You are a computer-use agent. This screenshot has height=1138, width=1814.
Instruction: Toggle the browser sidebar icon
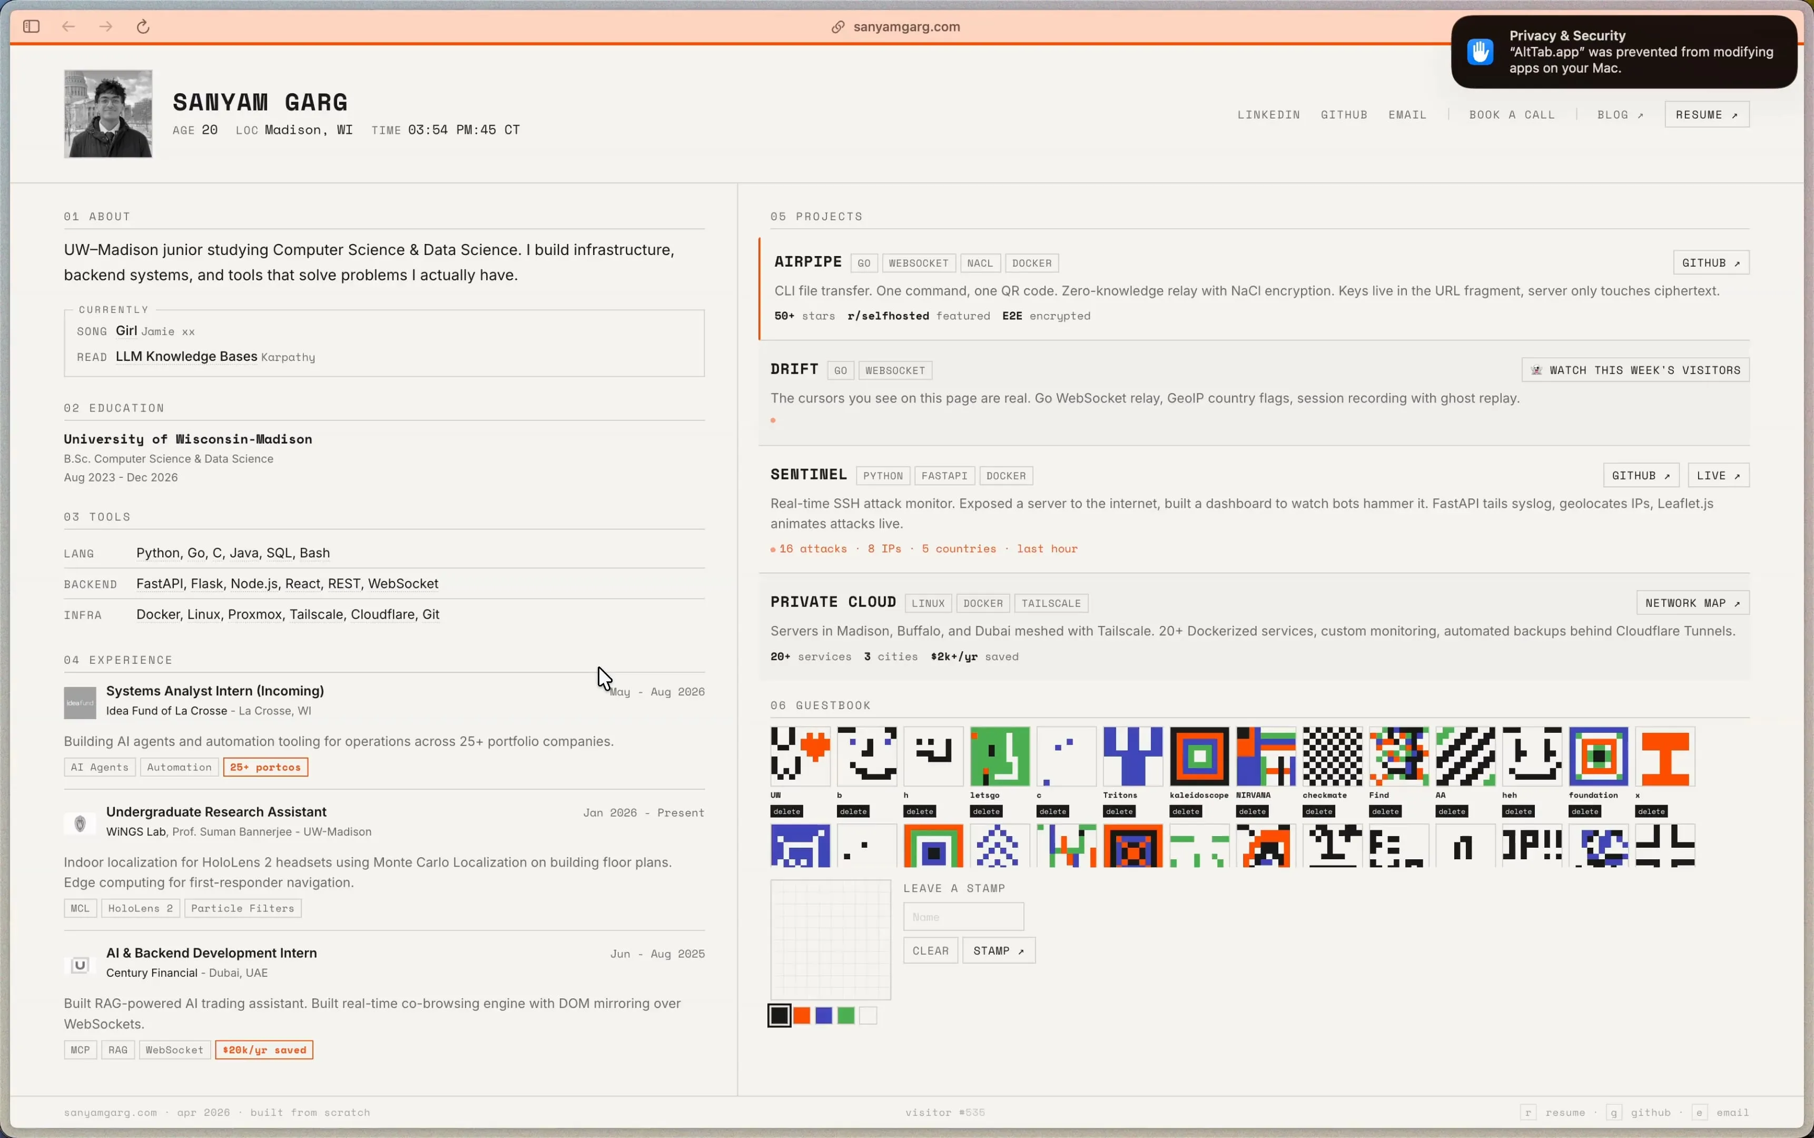[x=31, y=26]
